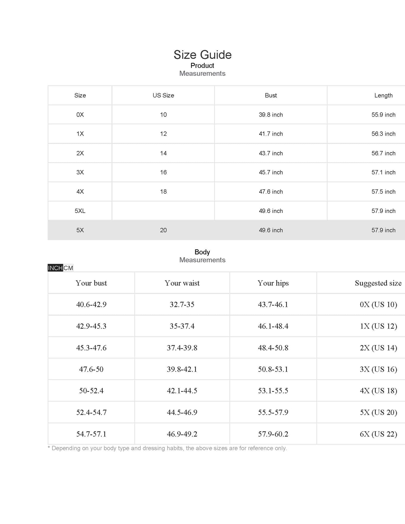Click the Your bust column header
Image resolution: width=405 pixels, height=524 pixels.
[91, 283]
